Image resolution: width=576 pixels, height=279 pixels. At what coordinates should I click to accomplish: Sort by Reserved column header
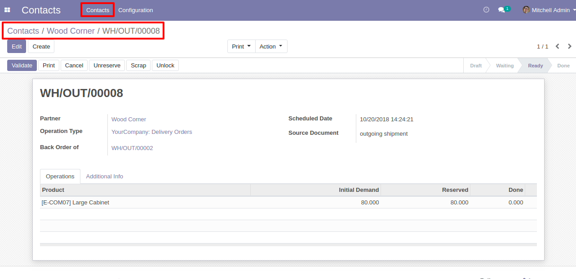(x=425, y=190)
